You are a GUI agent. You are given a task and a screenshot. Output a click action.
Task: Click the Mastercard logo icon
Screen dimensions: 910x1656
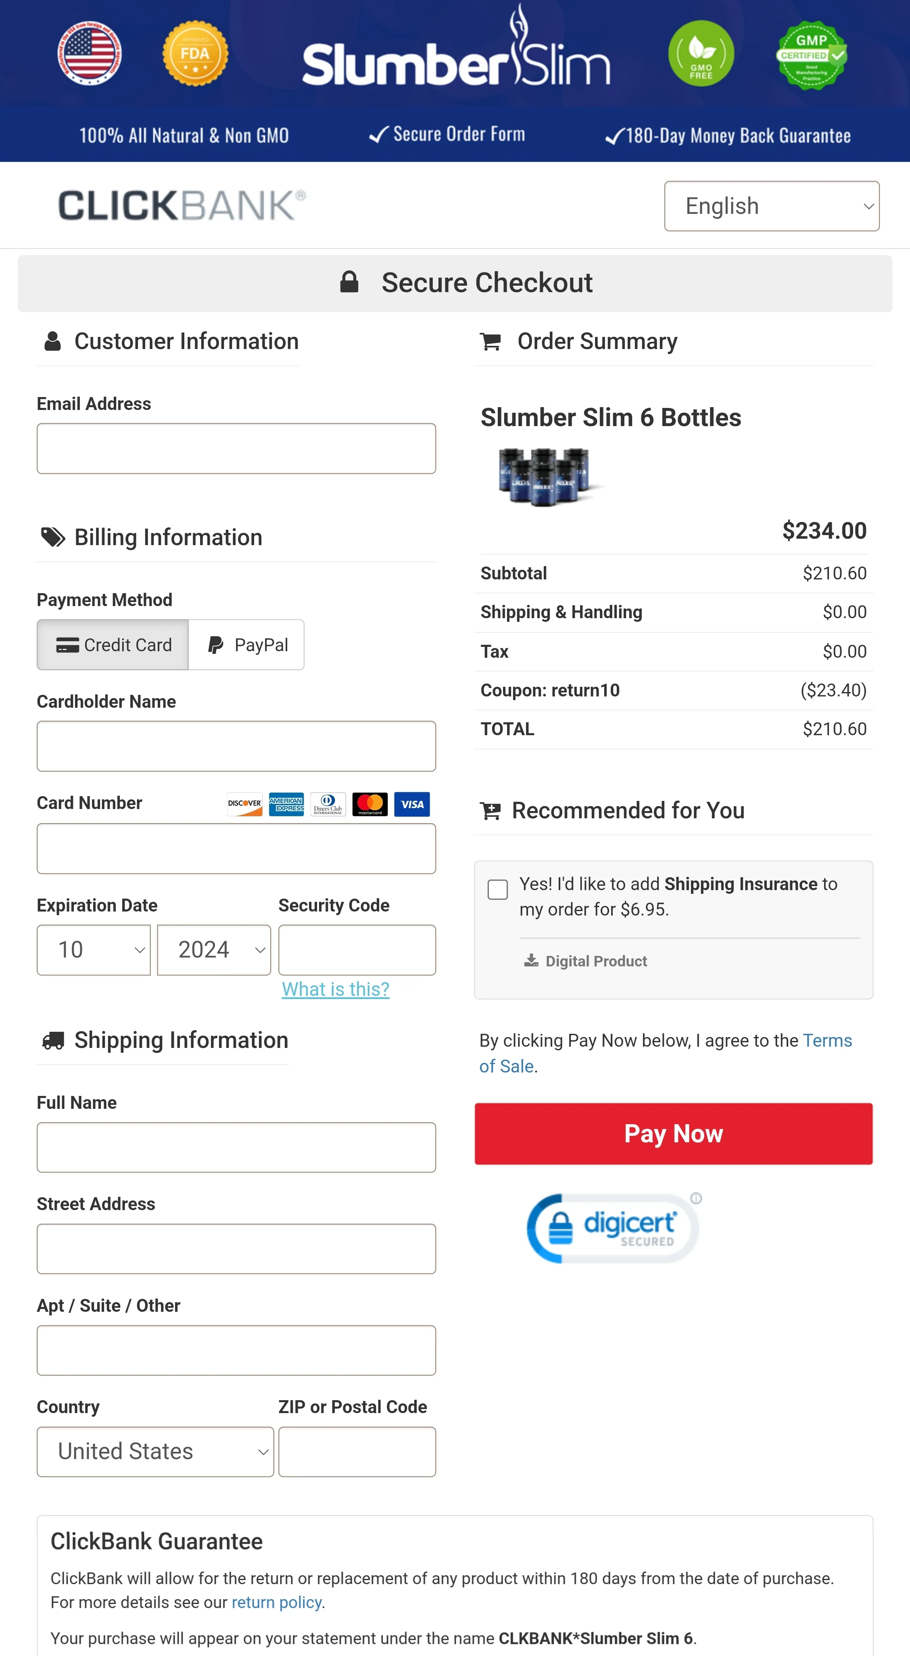click(369, 803)
